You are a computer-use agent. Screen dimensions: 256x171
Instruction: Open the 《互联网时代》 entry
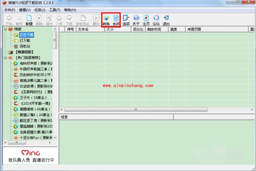click(36, 92)
